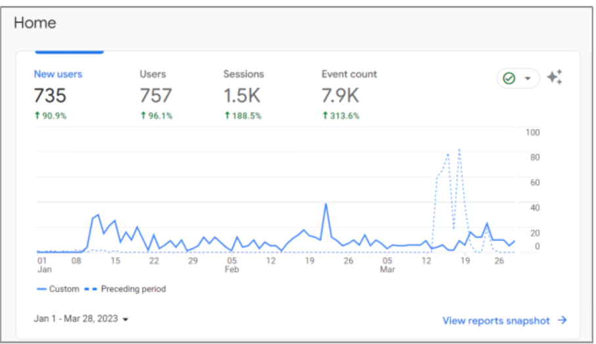Screen dimensions: 596x344
Task: Click the green checkmark status icon
Action: [x=509, y=78]
